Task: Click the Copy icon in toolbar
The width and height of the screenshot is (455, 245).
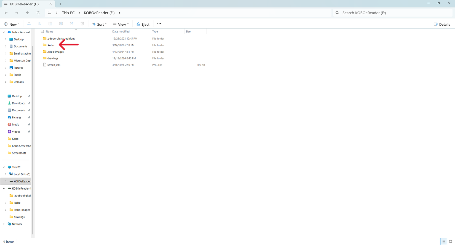Action: [x=40, y=24]
